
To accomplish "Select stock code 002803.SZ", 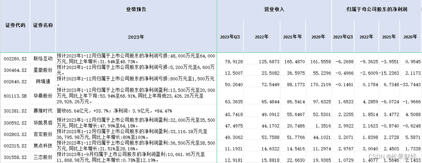I will [x=15, y=134].
